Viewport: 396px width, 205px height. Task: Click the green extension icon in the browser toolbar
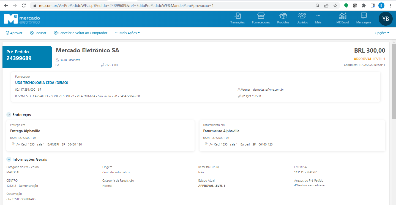[346, 6]
